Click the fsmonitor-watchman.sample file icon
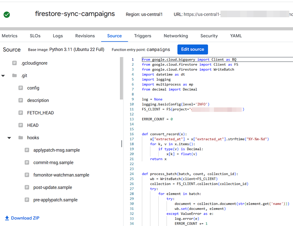The width and height of the screenshot is (293, 226). 27,175
